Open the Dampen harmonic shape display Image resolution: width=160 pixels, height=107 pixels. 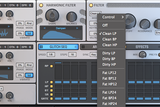pyautogui.click(x=61, y=35)
